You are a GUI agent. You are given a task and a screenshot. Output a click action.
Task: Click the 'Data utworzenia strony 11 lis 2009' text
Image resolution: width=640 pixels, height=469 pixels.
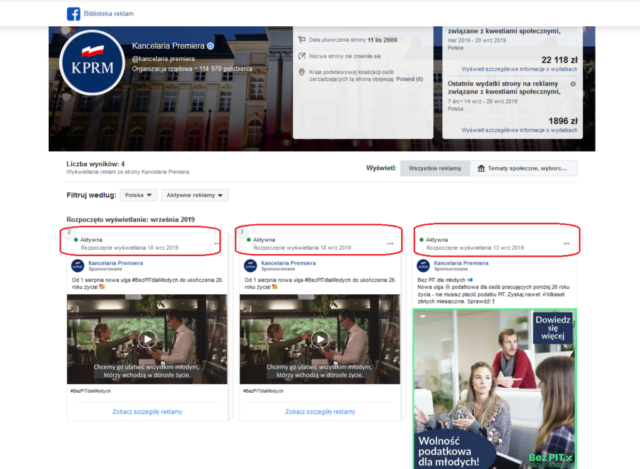coord(353,40)
